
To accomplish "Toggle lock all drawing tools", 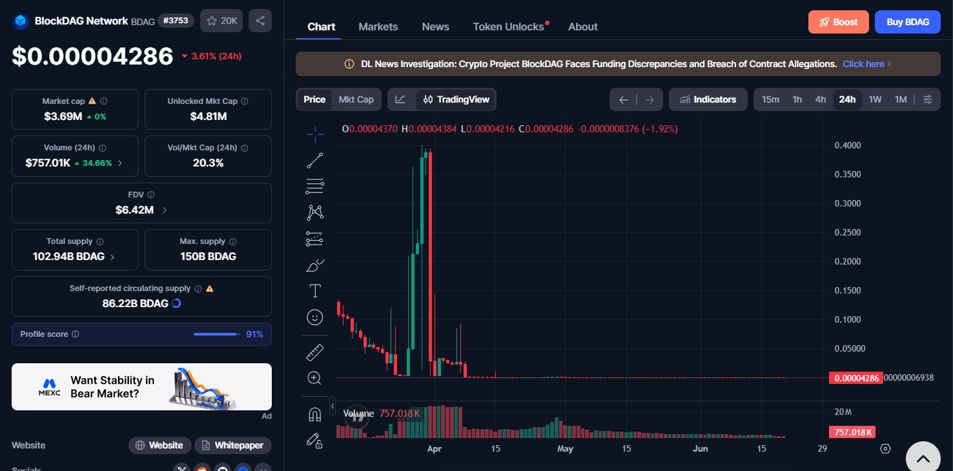I will click(315, 440).
